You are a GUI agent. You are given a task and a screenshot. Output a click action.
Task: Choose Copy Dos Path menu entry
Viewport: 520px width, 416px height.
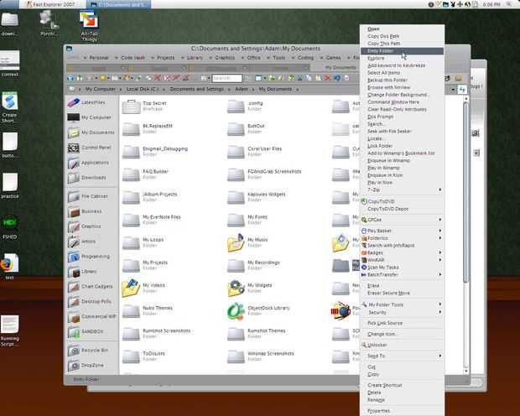pos(402,36)
